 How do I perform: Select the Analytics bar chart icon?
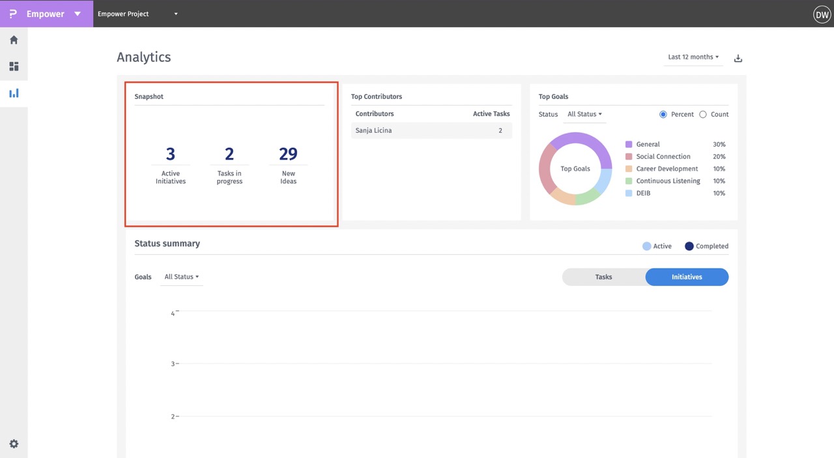14,93
